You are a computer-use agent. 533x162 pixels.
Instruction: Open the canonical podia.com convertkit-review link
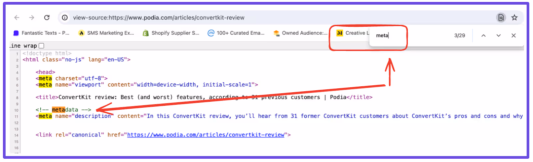click(206, 135)
